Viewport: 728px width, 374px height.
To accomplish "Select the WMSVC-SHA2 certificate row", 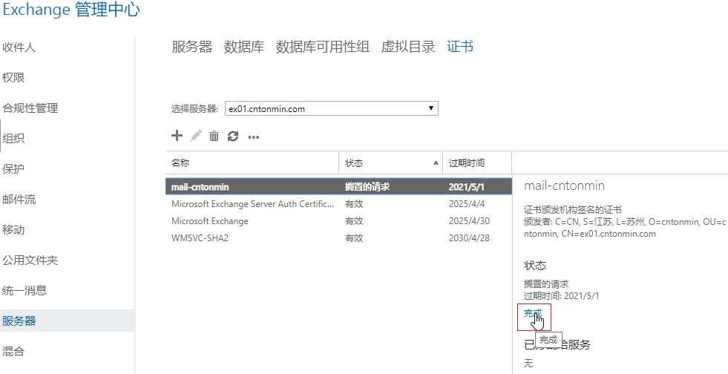I will pos(252,238).
